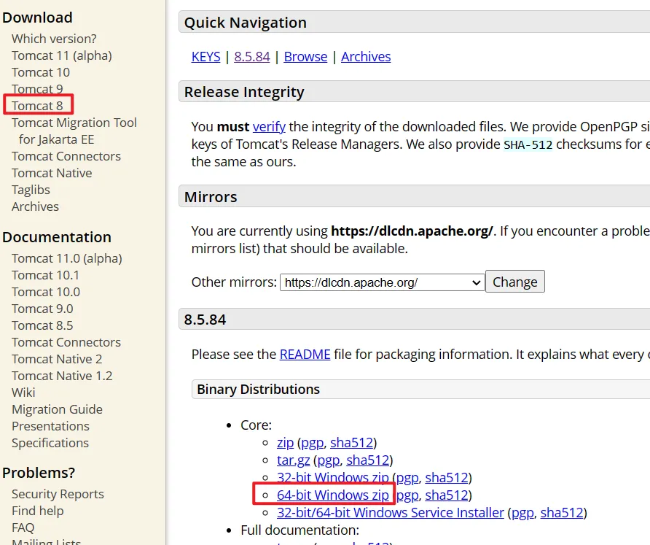This screenshot has width=650, height=545.
Task: Open Tomcat Migration Tool for Jakarta EE
Action: pos(74,123)
